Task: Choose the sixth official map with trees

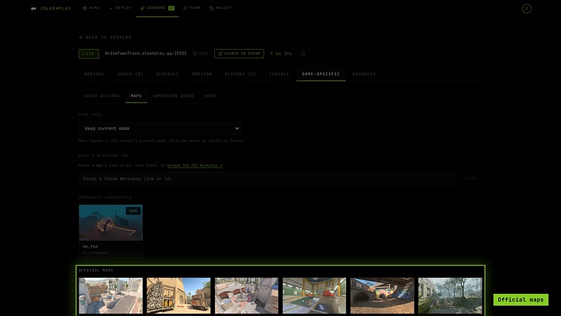Action: coord(450,295)
